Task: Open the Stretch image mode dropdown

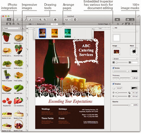Action: [125, 59]
